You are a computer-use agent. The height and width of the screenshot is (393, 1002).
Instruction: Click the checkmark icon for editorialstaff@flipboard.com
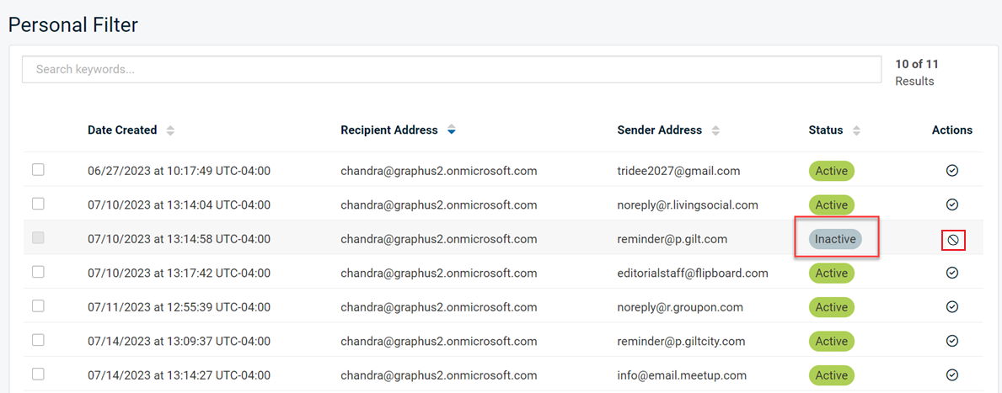click(951, 273)
